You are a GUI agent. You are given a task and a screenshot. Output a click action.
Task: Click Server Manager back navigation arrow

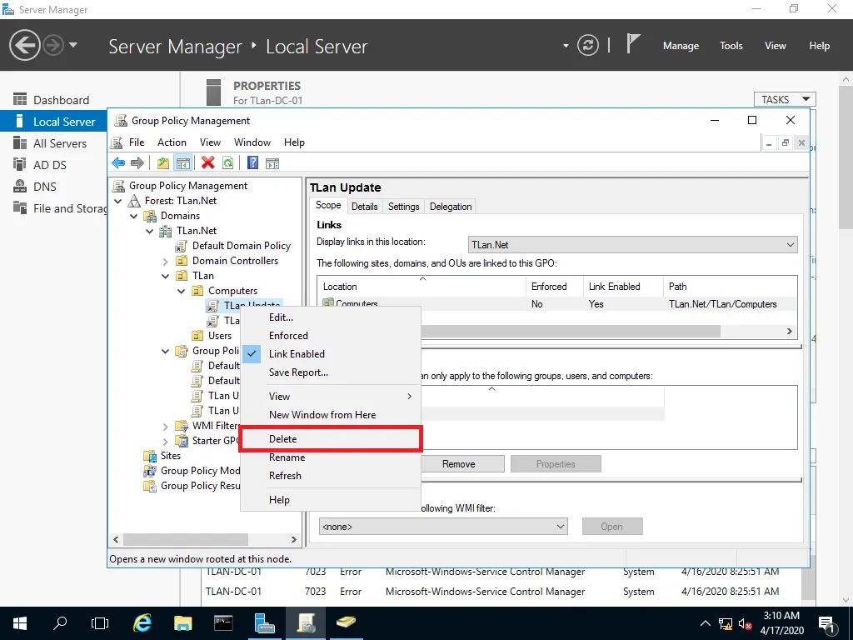point(24,45)
